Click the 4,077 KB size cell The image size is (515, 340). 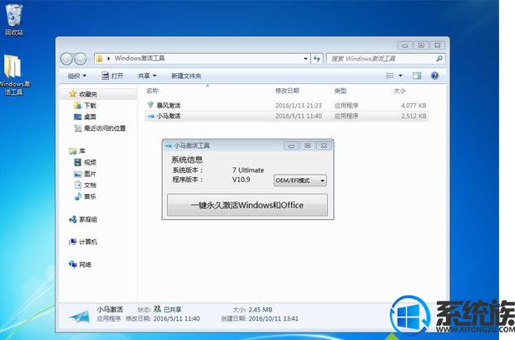coord(414,106)
